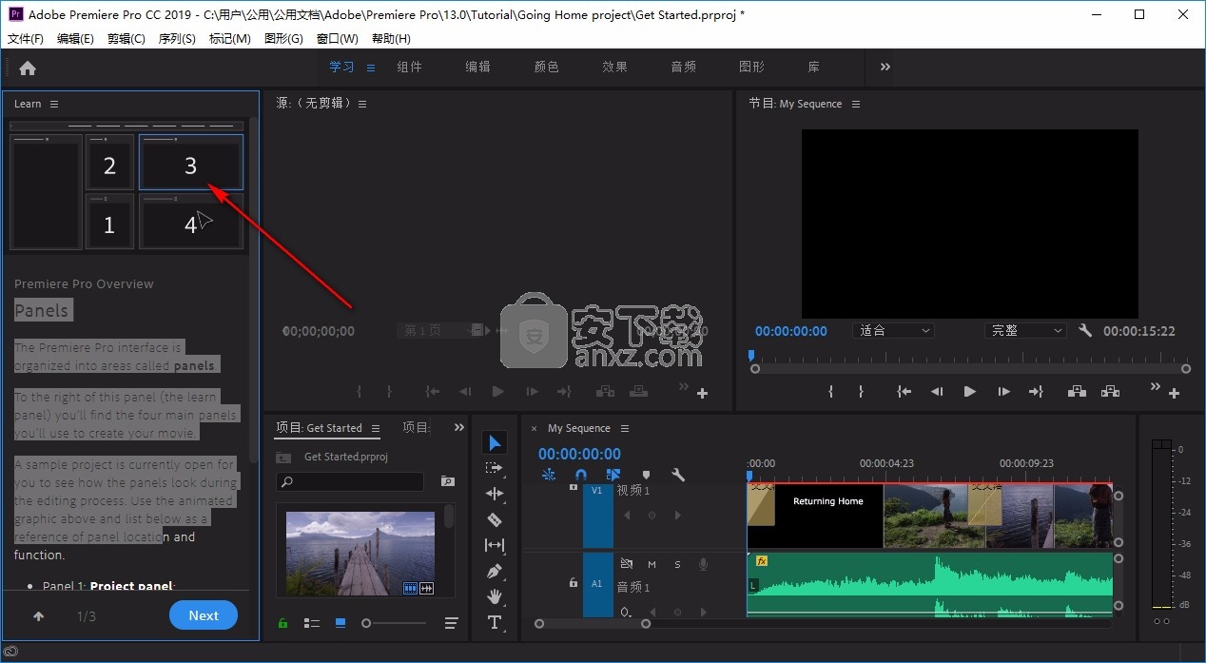Viewport: 1206px width, 663px height.
Task: Mark Out point in Program monitor
Action: pyautogui.click(x=861, y=392)
